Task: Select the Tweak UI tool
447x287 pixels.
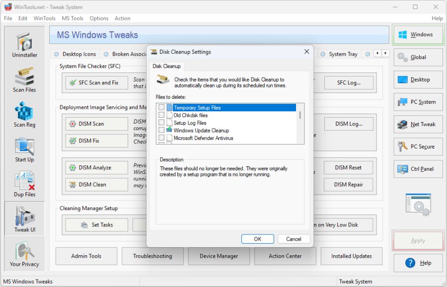Action: point(24,217)
